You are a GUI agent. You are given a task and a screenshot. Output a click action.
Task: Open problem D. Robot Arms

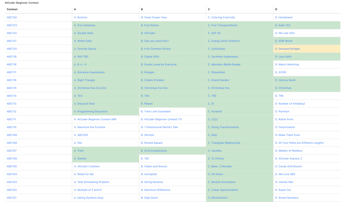click(x=284, y=119)
